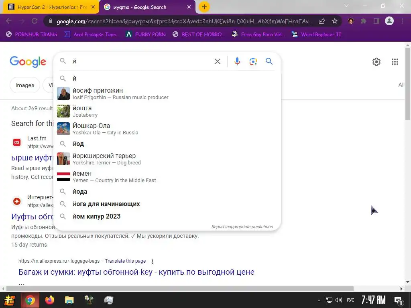Click the Google logo

28,62
